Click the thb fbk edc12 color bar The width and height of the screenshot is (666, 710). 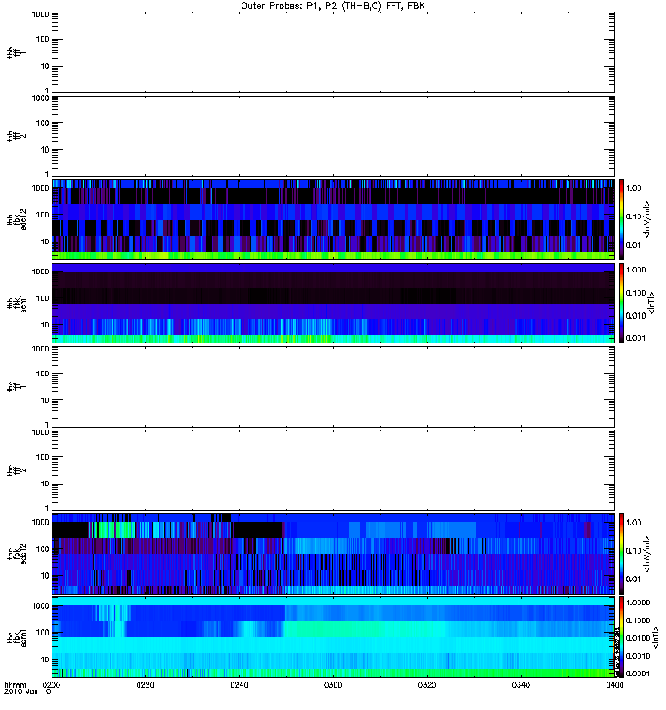tap(622, 219)
